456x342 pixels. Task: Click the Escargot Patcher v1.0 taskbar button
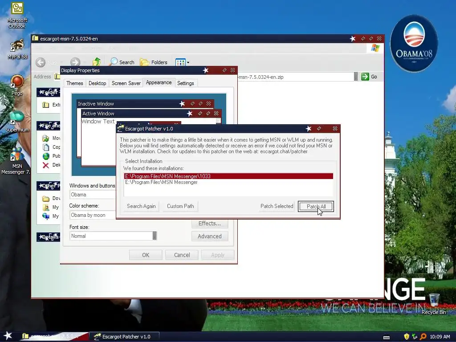tap(124, 337)
